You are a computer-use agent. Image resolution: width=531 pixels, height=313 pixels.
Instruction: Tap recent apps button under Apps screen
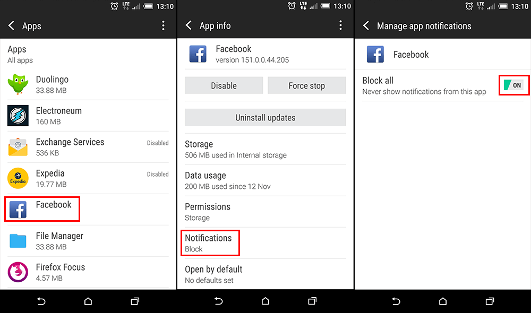pyautogui.click(x=135, y=301)
